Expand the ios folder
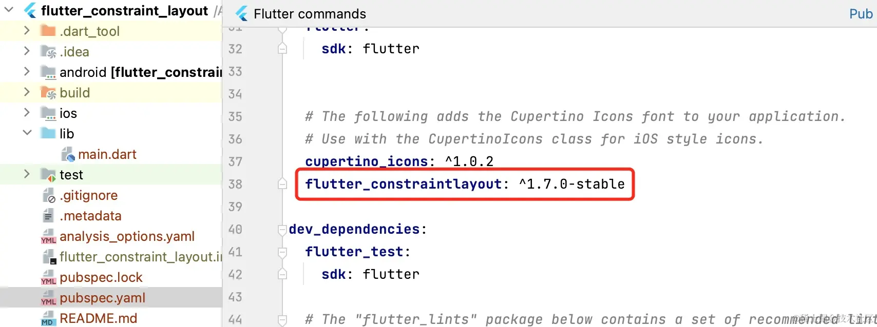Image resolution: width=877 pixels, height=327 pixels. (x=27, y=113)
